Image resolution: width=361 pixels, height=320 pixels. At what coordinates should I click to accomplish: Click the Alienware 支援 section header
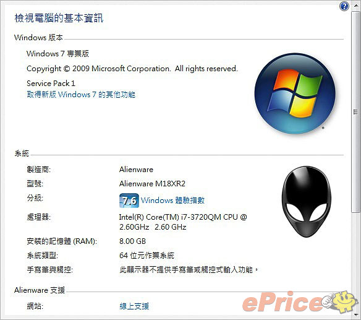(40, 290)
